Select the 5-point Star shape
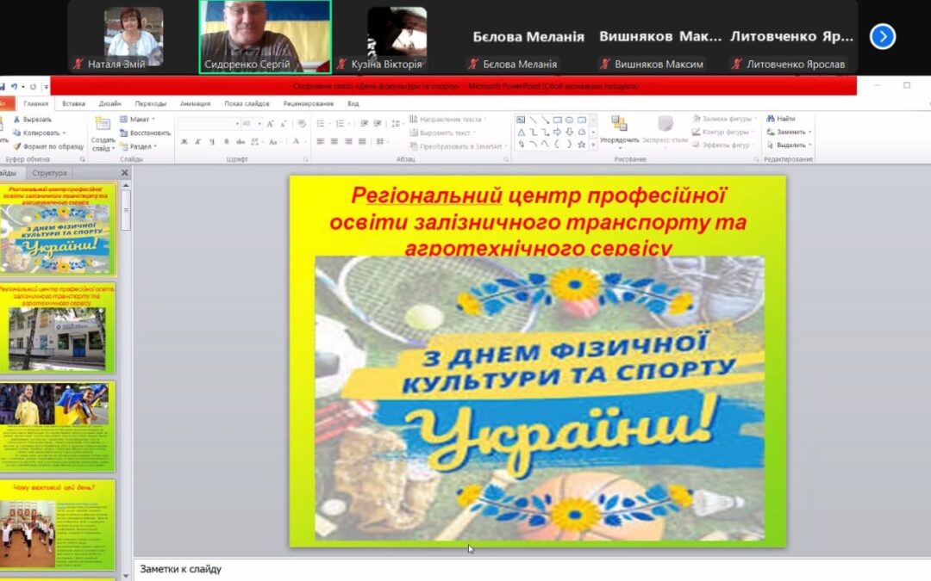Image resolution: width=931 pixels, height=581 pixels. tap(582, 144)
